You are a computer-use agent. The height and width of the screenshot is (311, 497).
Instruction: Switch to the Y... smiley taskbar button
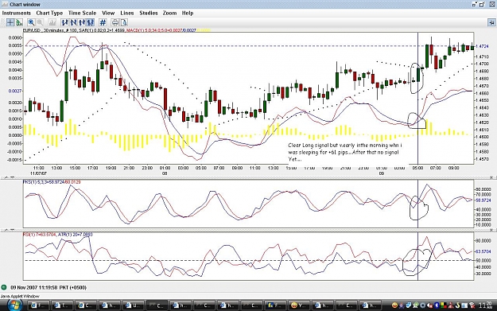pyautogui.click(x=300, y=305)
